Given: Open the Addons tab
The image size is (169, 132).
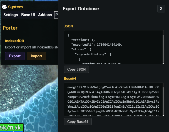Looking at the screenshot, I should (x=45, y=15).
